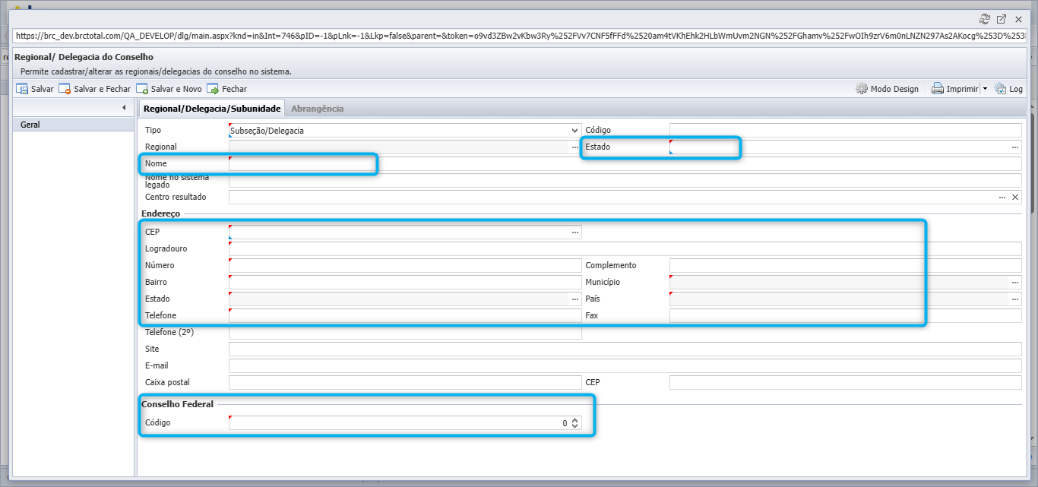Open Modo Design gear option
This screenshot has width=1038, height=487.
tap(887, 89)
